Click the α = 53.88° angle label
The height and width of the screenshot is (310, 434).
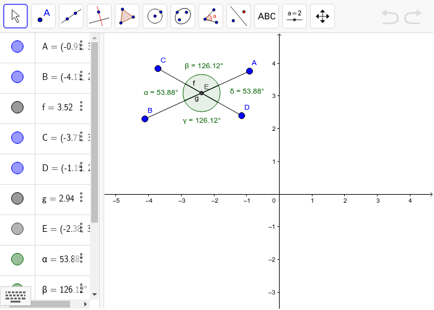(161, 92)
